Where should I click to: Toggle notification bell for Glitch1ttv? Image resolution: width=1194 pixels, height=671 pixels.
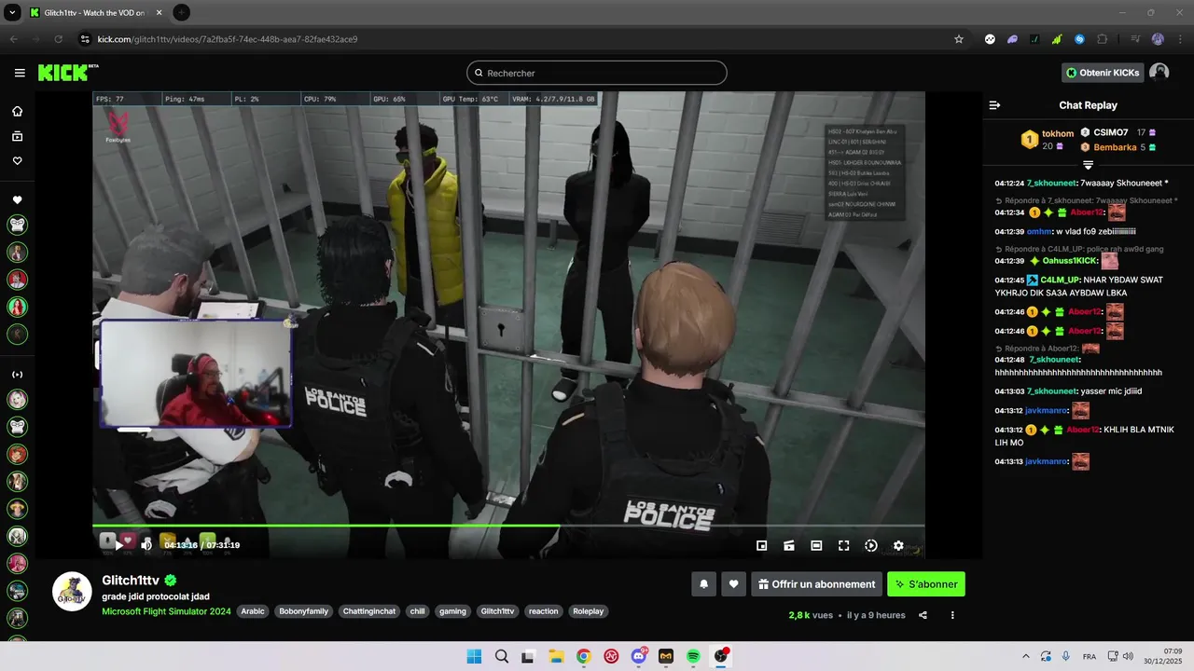pyautogui.click(x=704, y=584)
